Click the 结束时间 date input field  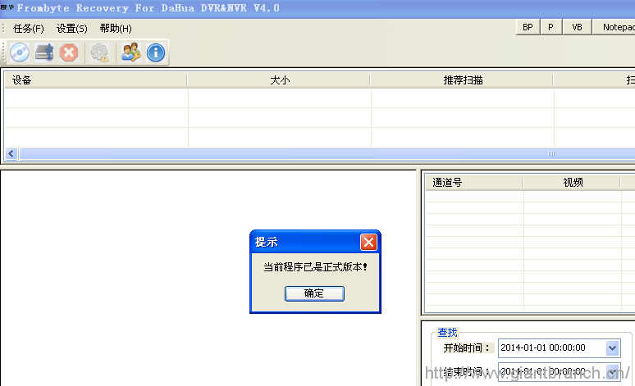559,371
